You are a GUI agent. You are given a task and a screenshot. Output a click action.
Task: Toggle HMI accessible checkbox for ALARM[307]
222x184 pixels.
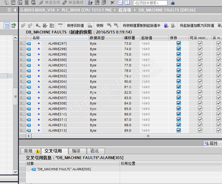click(200, 98)
